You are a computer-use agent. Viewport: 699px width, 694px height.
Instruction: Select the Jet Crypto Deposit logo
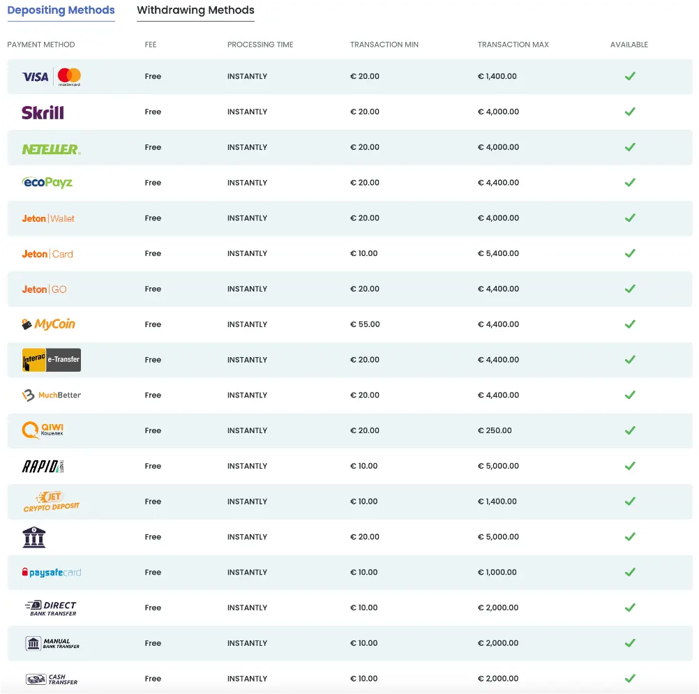click(x=51, y=502)
